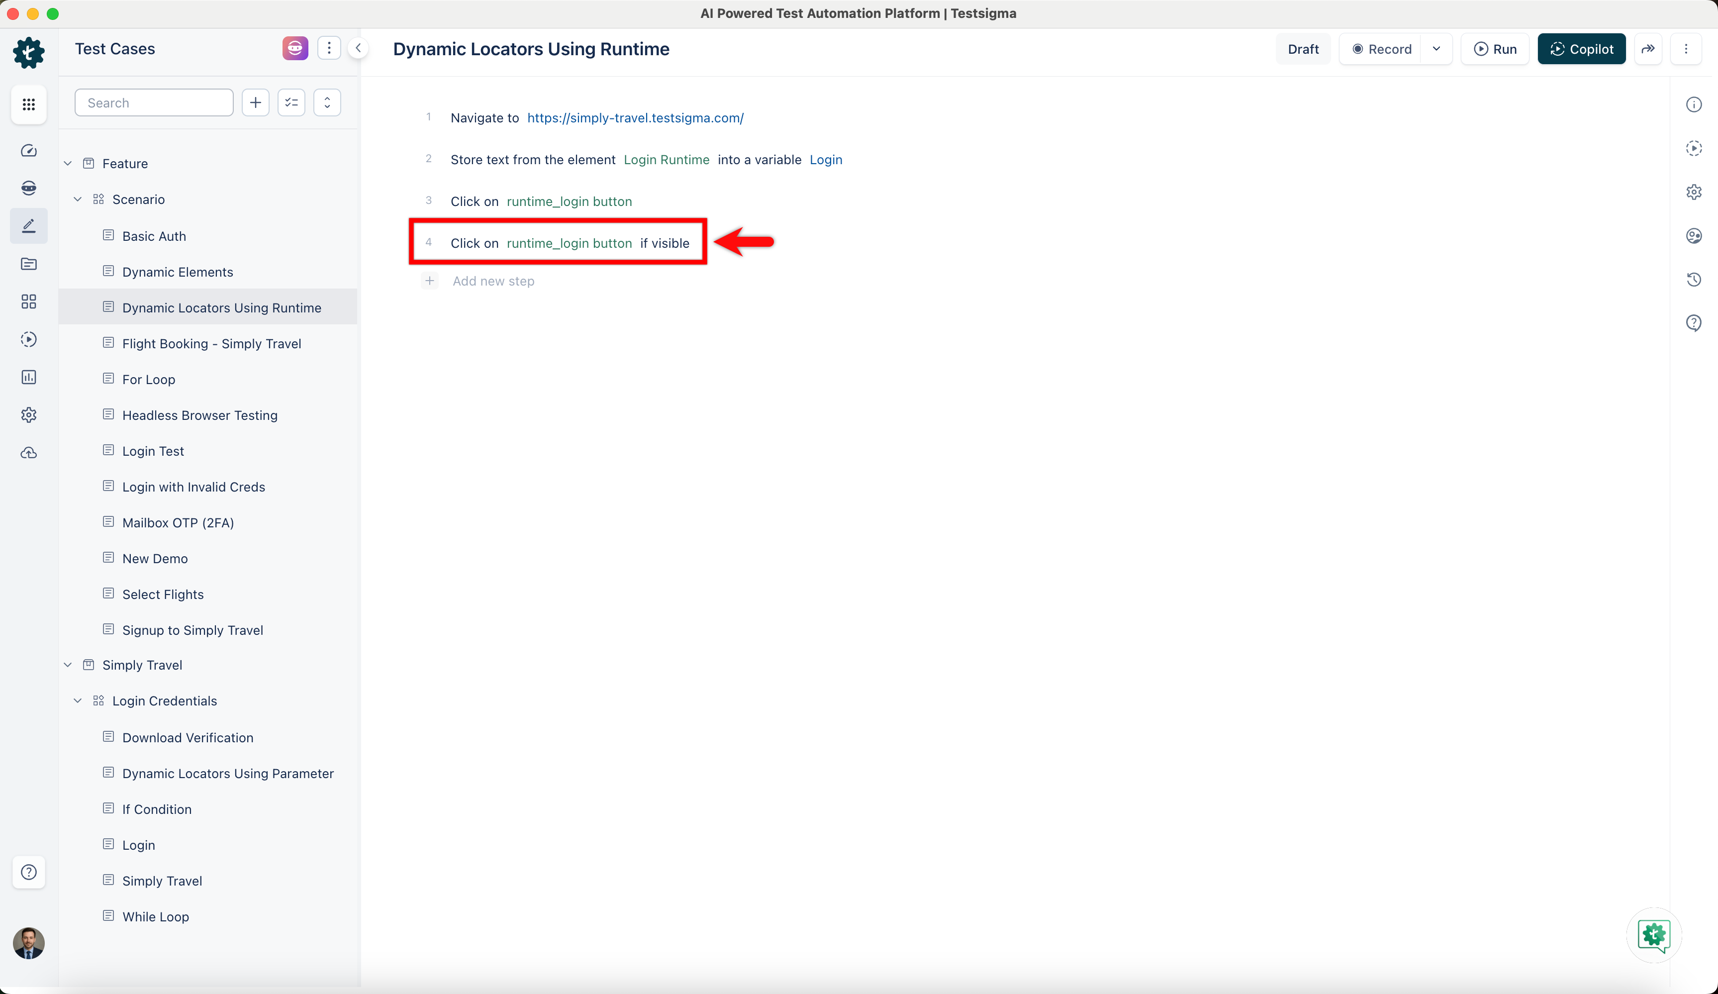The height and width of the screenshot is (994, 1718).
Task: Open Signup to Simply Travel test case
Action: (192, 630)
